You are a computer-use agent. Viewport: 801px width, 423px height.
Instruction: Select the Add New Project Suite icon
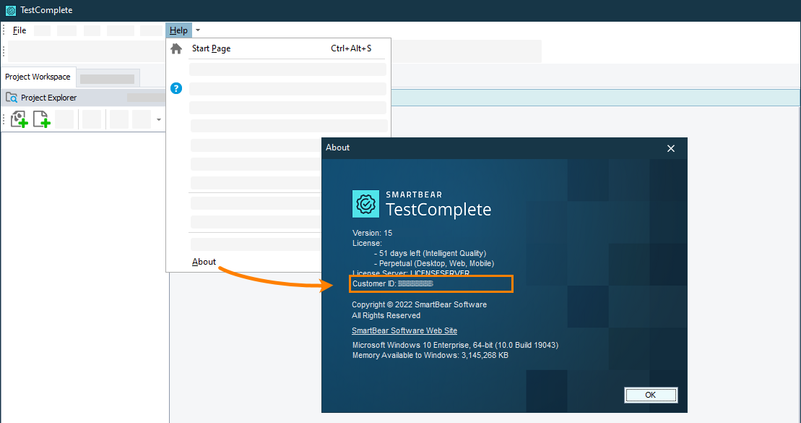[19, 119]
